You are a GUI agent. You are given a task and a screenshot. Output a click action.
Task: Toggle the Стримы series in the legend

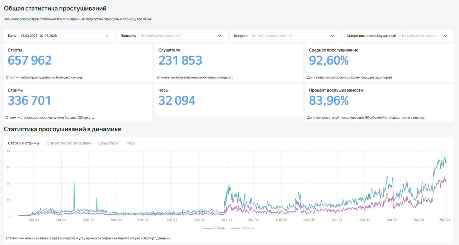click(x=242, y=228)
